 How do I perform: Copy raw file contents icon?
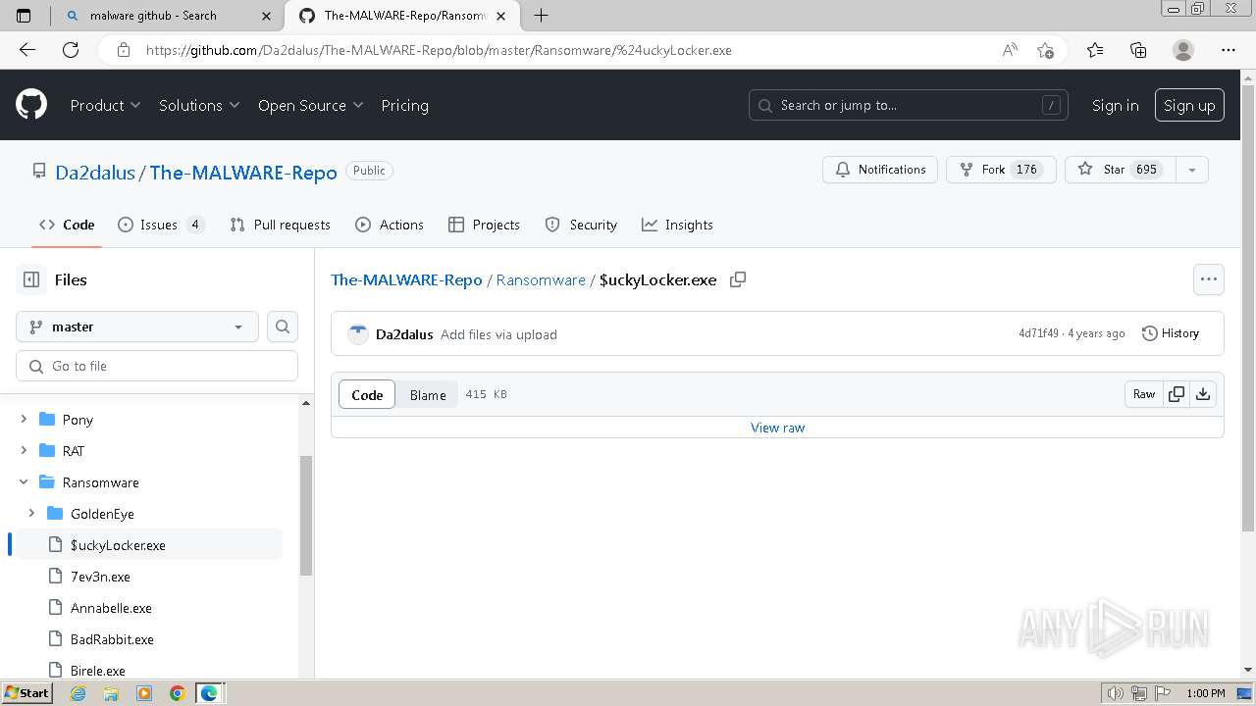pos(1176,394)
